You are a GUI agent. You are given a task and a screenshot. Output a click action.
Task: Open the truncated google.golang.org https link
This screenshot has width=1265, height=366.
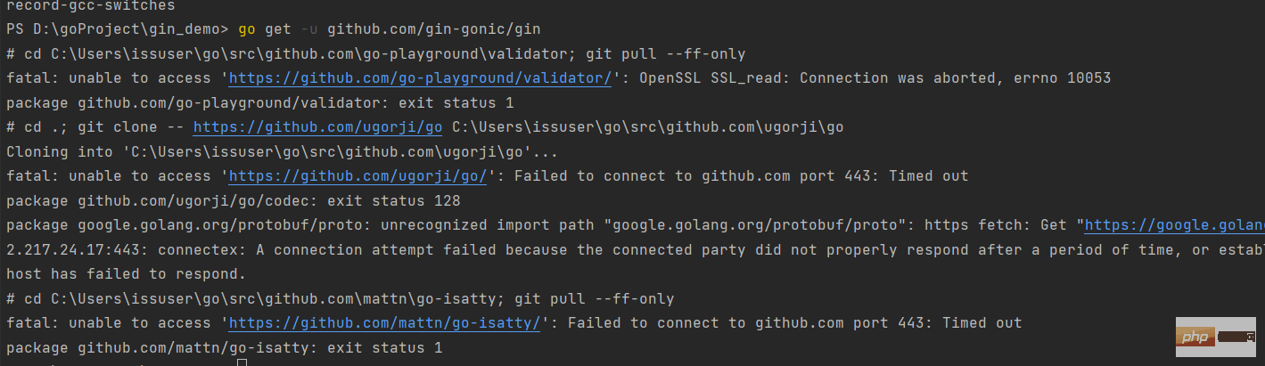(x=1173, y=225)
